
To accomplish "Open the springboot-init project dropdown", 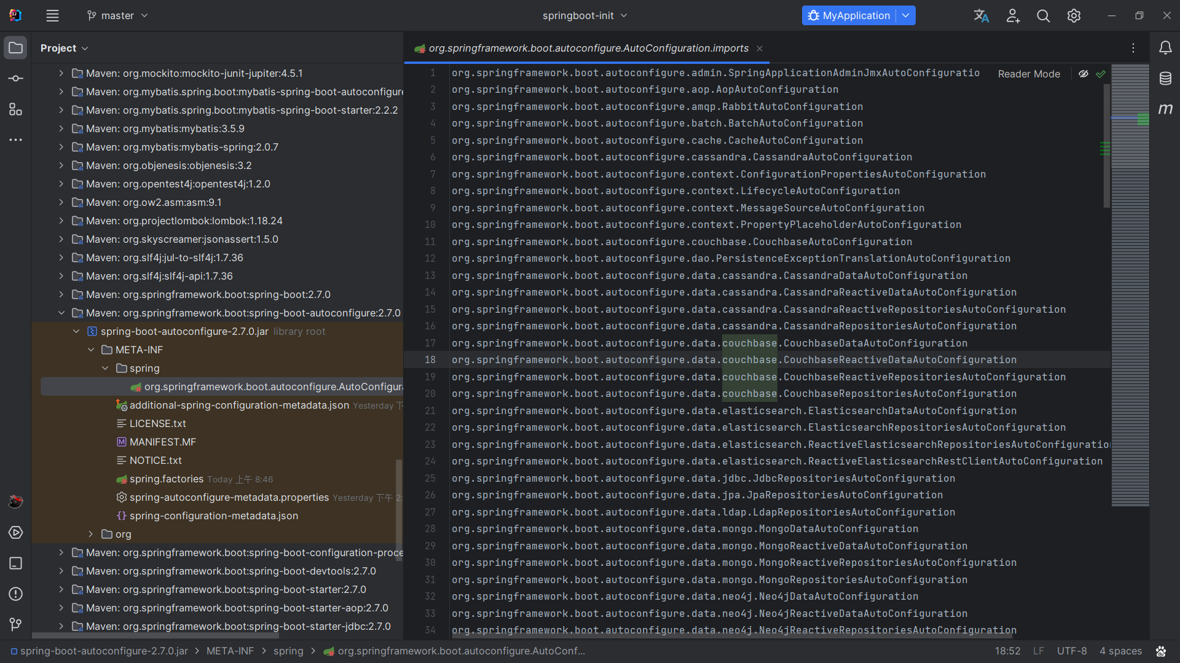I will click(x=584, y=16).
